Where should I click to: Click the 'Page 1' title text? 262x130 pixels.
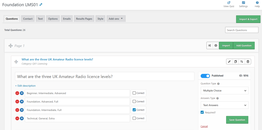(x=19, y=46)
